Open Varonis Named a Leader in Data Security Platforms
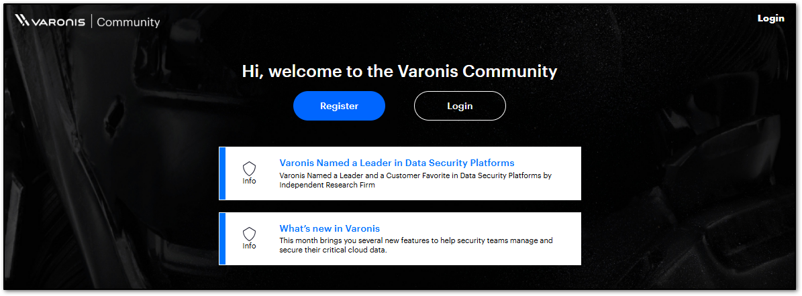802x296 pixels. tap(397, 163)
